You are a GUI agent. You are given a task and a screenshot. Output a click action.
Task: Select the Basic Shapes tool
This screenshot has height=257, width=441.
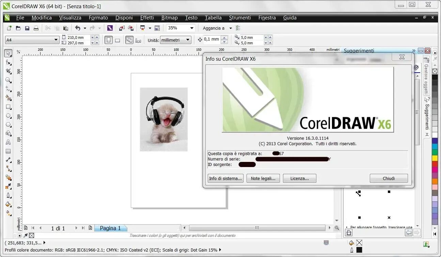tap(9, 133)
